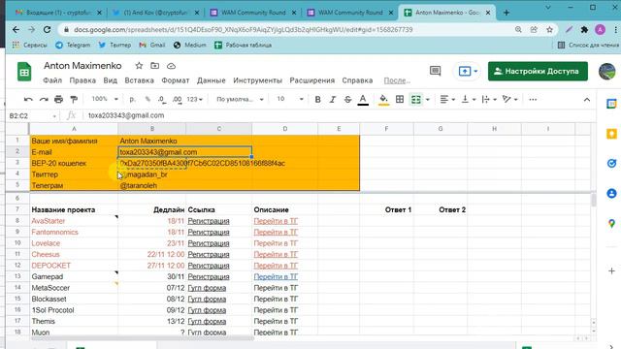Click the undo icon
Viewport: 621px width, 349px height.
point(28,99)
